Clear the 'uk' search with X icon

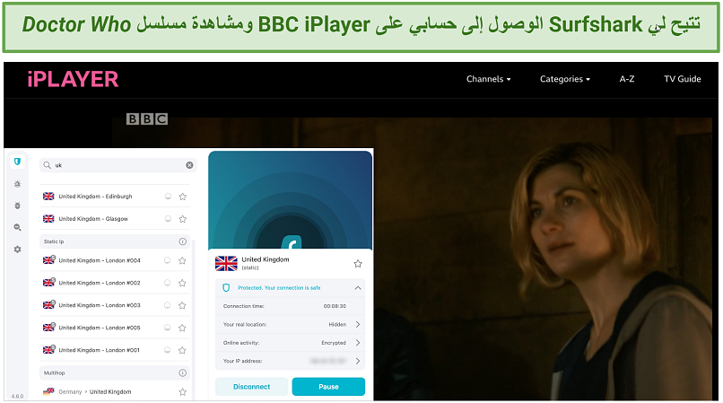(x=189, y=165)
